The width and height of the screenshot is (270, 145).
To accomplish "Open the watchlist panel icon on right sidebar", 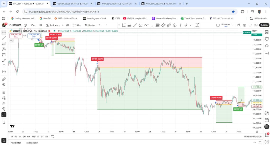I will [x=267, y=32].
